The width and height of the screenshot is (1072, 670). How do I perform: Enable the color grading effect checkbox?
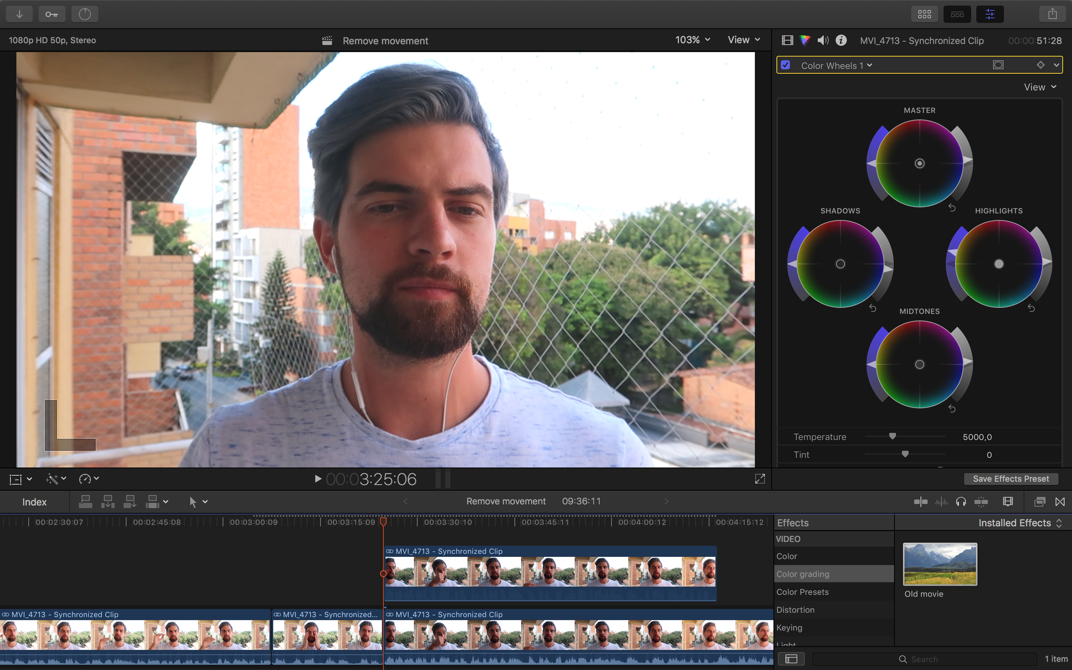pyautogui.click(x=786, y=65)
